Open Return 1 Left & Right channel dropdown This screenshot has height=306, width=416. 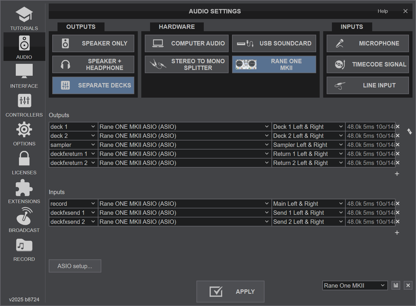(308, 154)
